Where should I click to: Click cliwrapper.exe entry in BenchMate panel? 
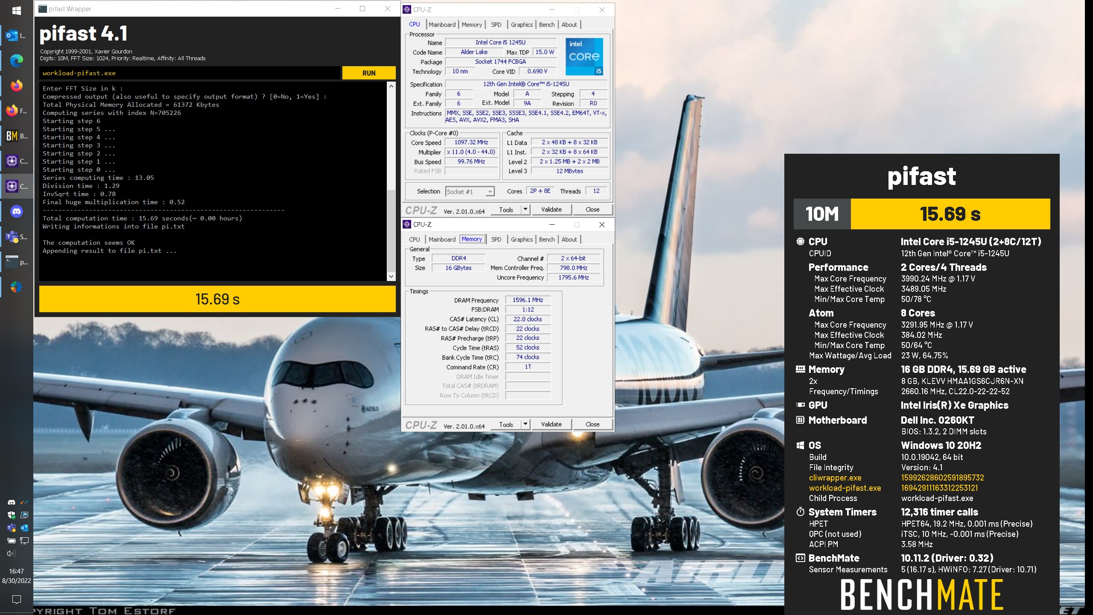coord(835,477)
